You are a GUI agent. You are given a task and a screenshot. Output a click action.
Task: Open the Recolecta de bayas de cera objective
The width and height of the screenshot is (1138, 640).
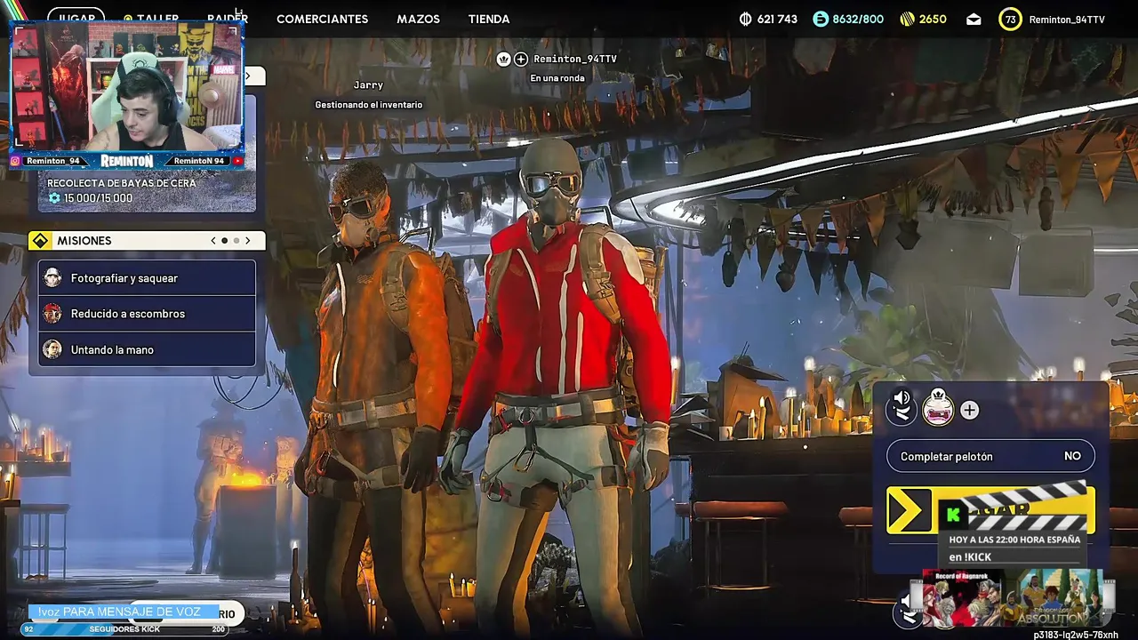(147, 191)
